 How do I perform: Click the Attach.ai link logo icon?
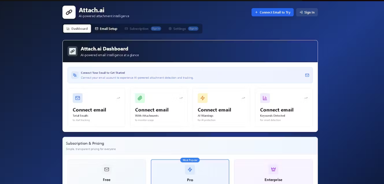coord(69,12)
